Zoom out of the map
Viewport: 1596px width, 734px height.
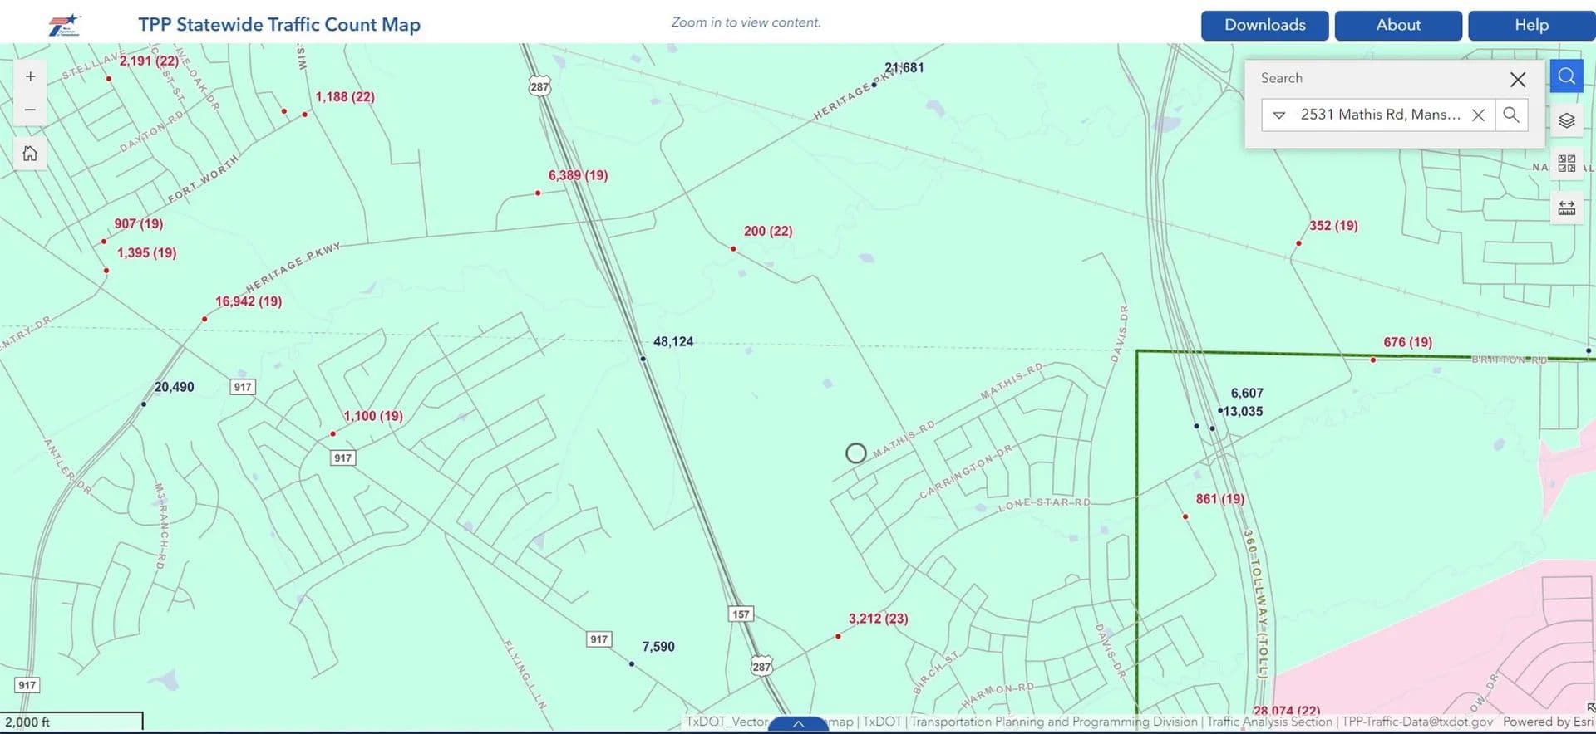coord(30,110)
